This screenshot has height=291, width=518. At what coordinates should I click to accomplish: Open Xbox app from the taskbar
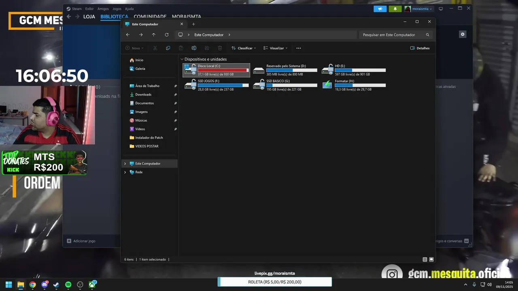[x=92, y=285]
